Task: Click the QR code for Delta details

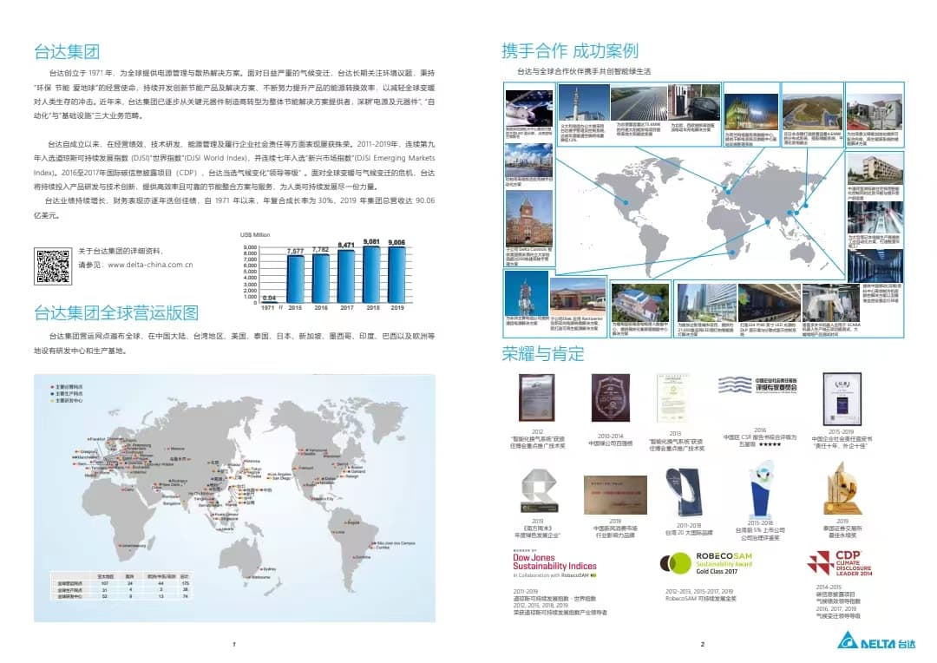Action: click(53, 266)
